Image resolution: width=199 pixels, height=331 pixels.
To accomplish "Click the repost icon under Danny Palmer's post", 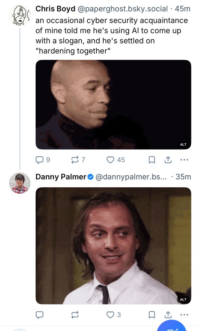I will pyautogui.click(x=76, y=315).
